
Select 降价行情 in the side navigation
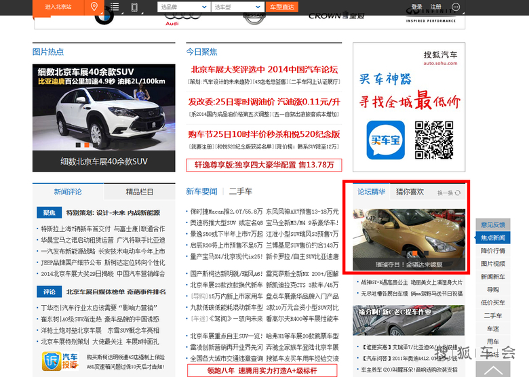pos(493,251)
